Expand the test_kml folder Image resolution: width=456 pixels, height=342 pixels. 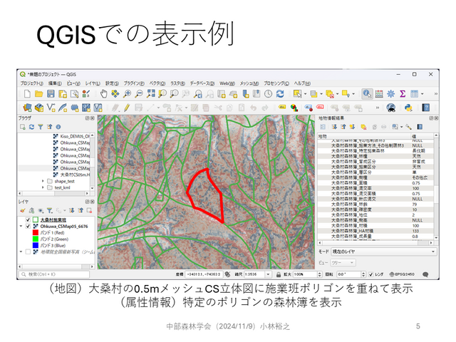(x=43, y=187)
